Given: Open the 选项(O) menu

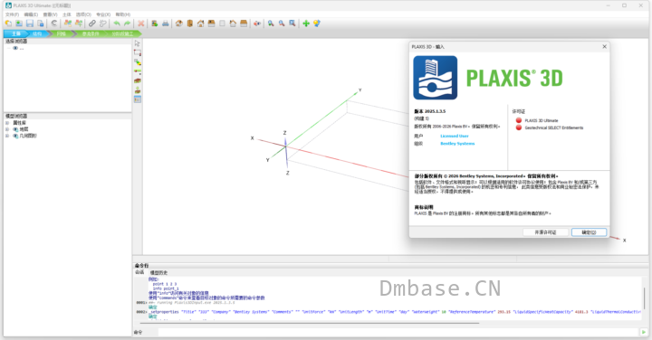Looking at the screenshot, I should click(83, 14).
